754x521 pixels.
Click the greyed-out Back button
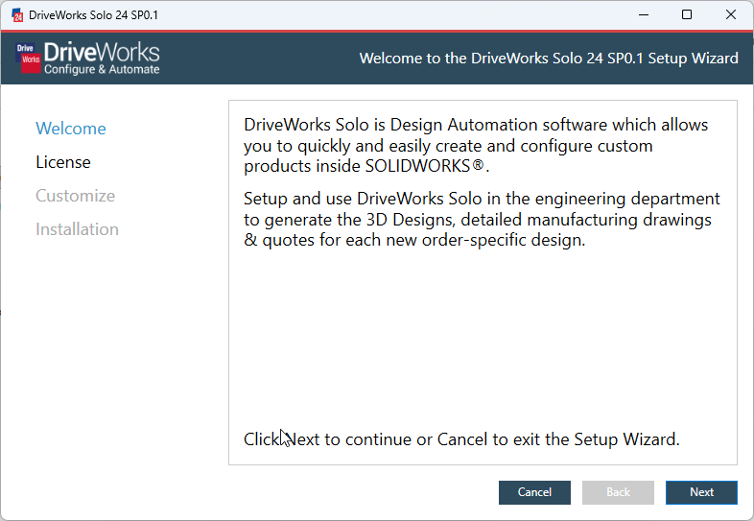[618, 492]
